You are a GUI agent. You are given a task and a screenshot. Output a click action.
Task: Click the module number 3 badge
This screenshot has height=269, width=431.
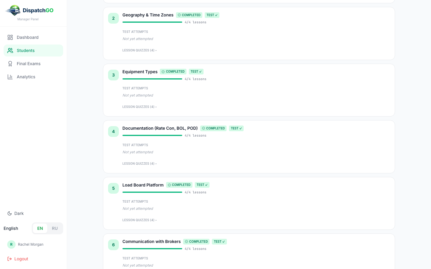[x=113, y=75]
